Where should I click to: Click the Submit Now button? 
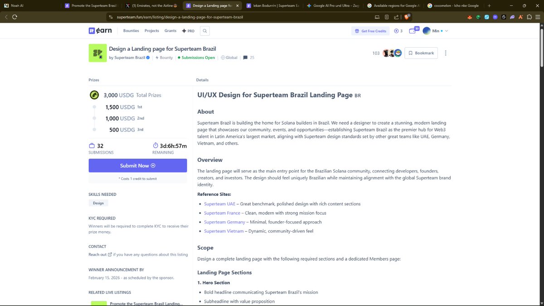pos(138,165)
